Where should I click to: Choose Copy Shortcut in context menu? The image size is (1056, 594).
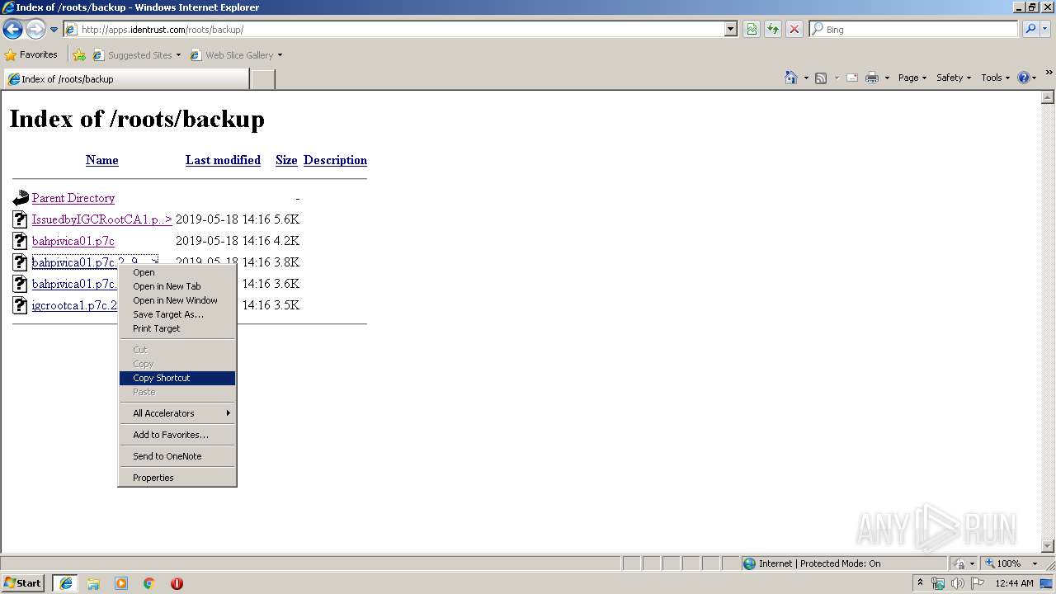click(177, 378)
